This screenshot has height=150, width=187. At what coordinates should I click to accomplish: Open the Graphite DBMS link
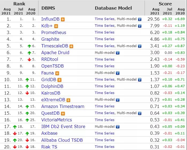[50, 39]
